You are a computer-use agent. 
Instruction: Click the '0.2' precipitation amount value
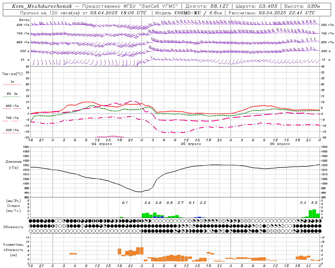[x=203, y=203]
